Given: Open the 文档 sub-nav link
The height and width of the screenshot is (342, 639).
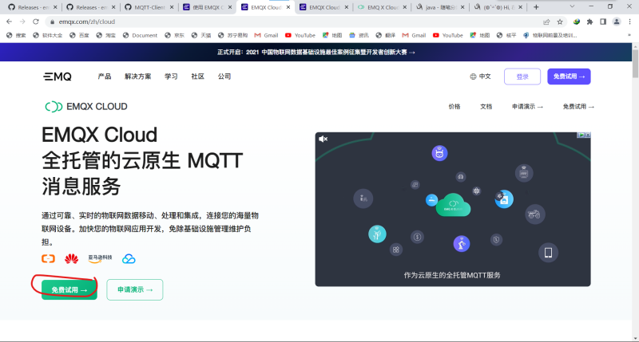Looking at the screenshot, I should [x=486, y=107].
